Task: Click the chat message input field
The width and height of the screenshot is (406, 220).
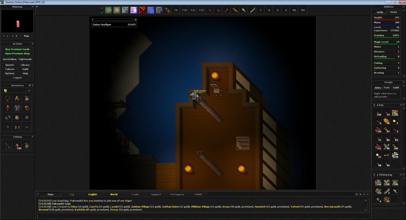Action: [x=203, y=216]
